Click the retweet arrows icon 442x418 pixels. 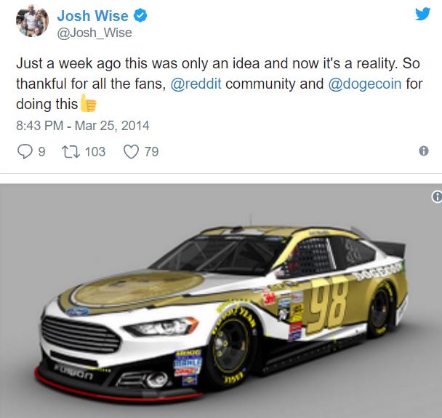click(x=71, y=152)
